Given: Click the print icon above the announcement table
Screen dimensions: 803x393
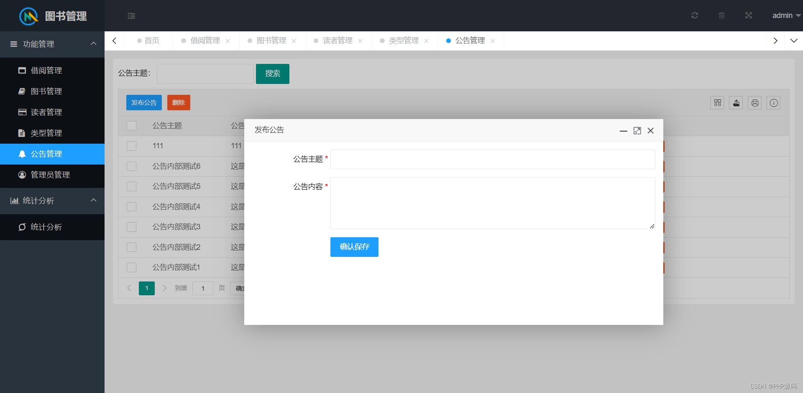Looking at the screenshot, I should [x=754, y=103].
